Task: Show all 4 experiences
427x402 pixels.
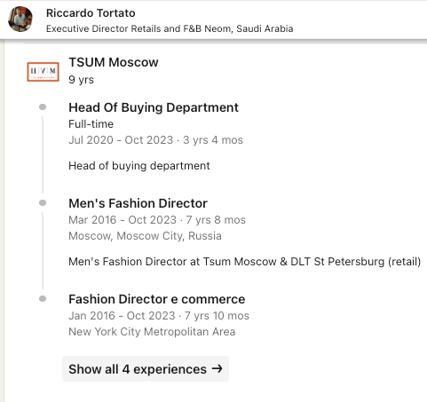Action: (x=146, y=369)
